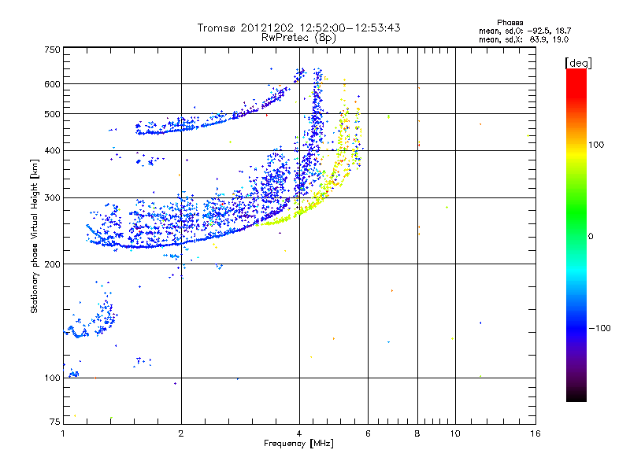Image resolution: width=630 pixels, height=472 pixels.
Task: Click x-axis tick label '6'
Action: coord(368,433)
